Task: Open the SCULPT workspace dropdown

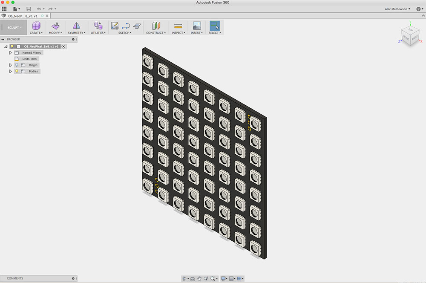Action: (x=14, y=27)
